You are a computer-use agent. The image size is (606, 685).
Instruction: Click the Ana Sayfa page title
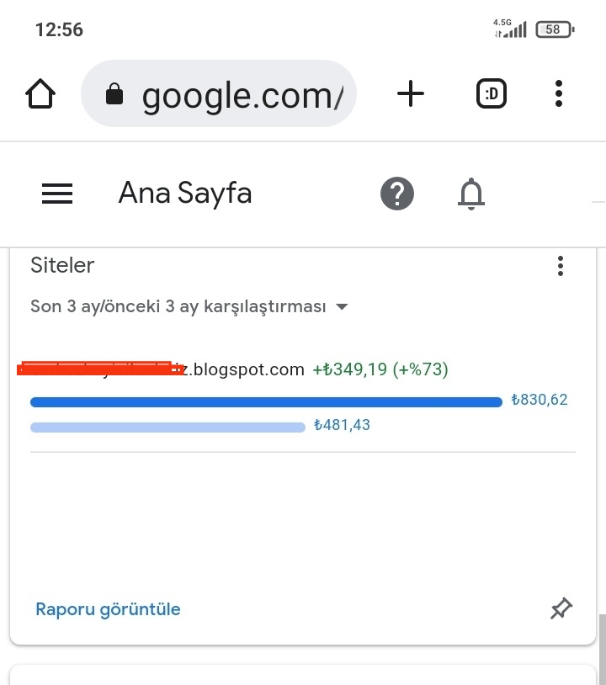point(185,193)
